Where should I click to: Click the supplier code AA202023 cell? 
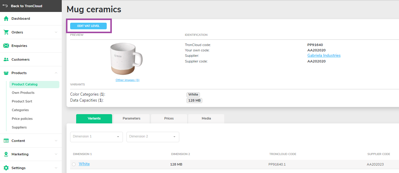point(375,164)
